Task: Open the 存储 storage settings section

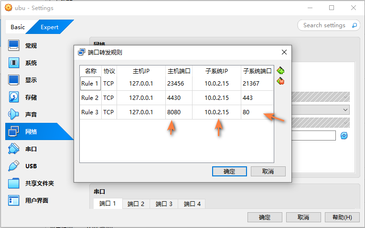Action: pyautogui.click(x=31, y=98)
